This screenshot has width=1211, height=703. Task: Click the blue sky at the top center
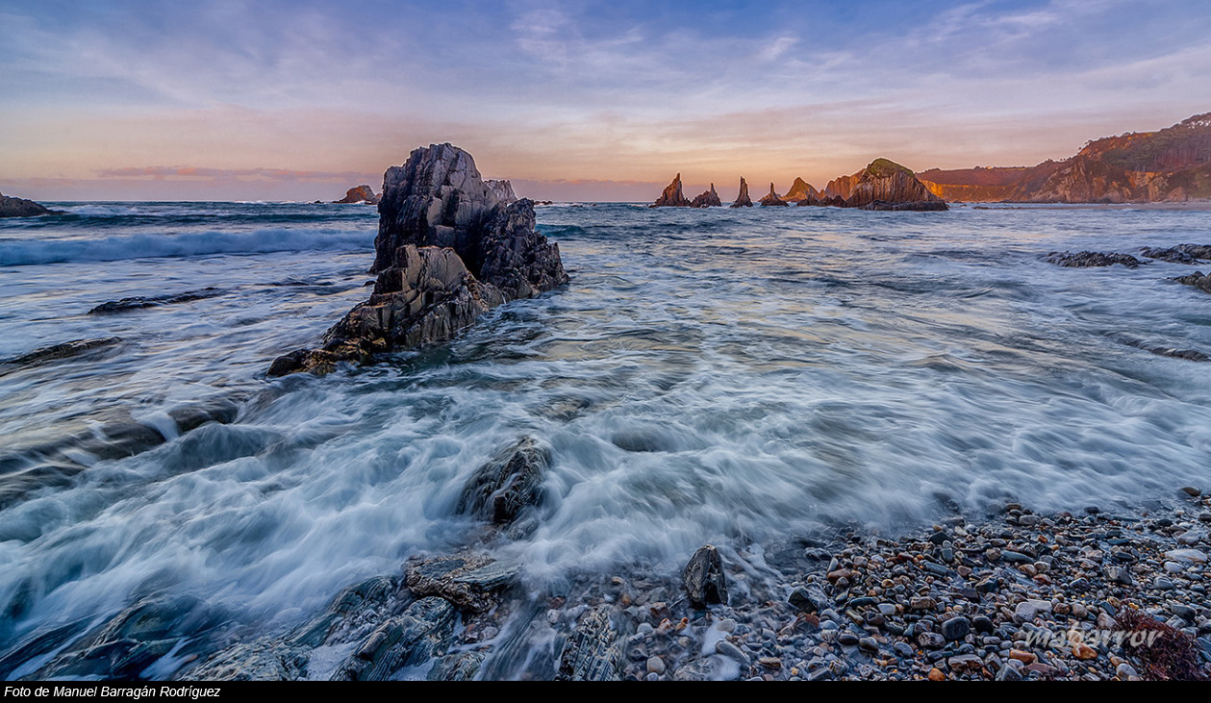606,38
